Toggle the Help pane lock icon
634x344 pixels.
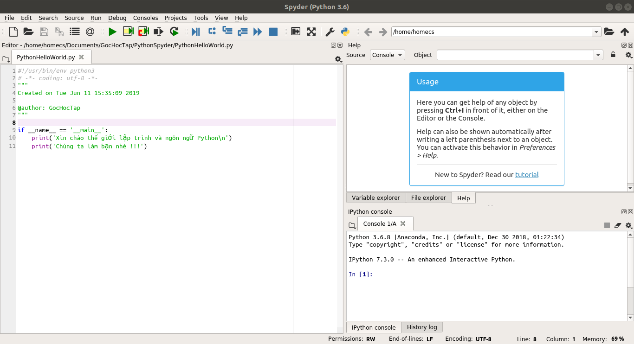click(613, 55)
